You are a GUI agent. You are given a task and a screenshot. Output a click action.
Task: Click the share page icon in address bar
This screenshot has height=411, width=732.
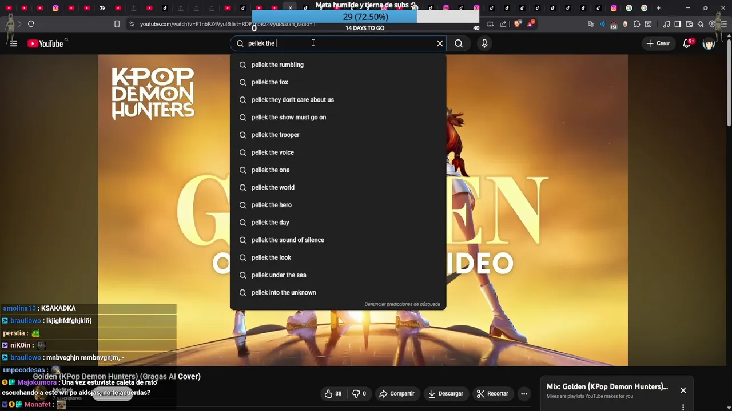(x=503, y=24)
